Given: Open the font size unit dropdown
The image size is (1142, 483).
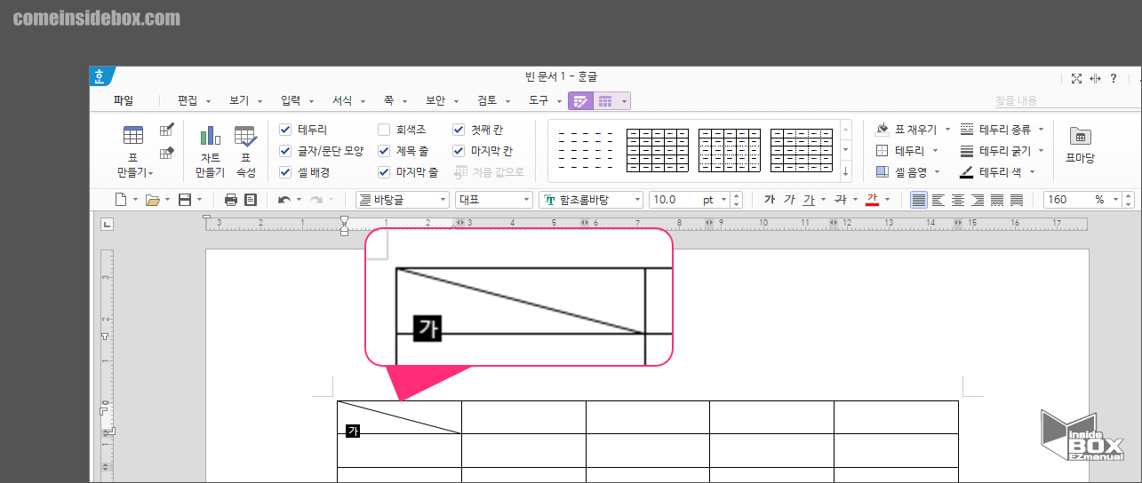Looking at the screenshot, I should (723, 200).
